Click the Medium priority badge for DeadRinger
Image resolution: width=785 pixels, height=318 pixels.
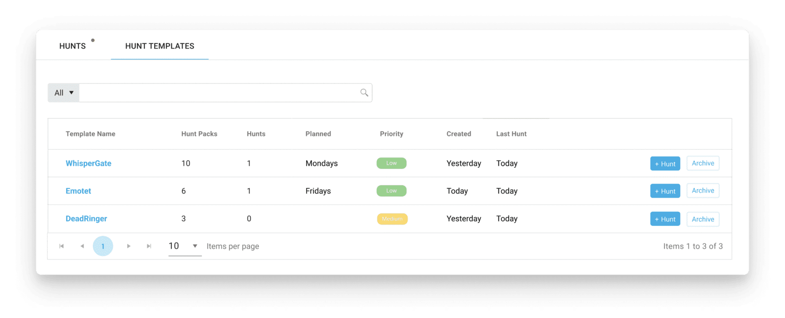(392, 219)
